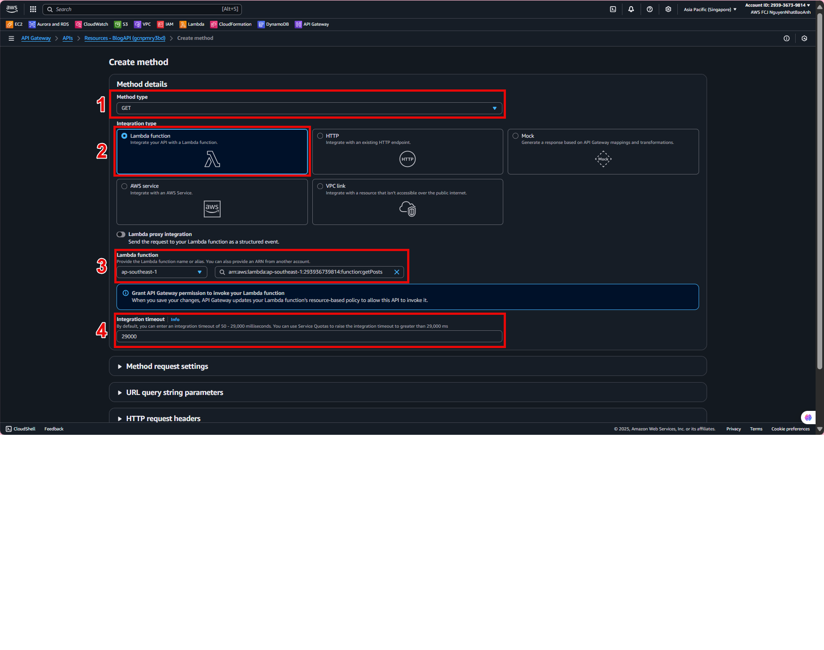The width and height of the screenshot is (824, 650).
Task: Clear the Lambda function ARN field
Action: tap(396, 272)
